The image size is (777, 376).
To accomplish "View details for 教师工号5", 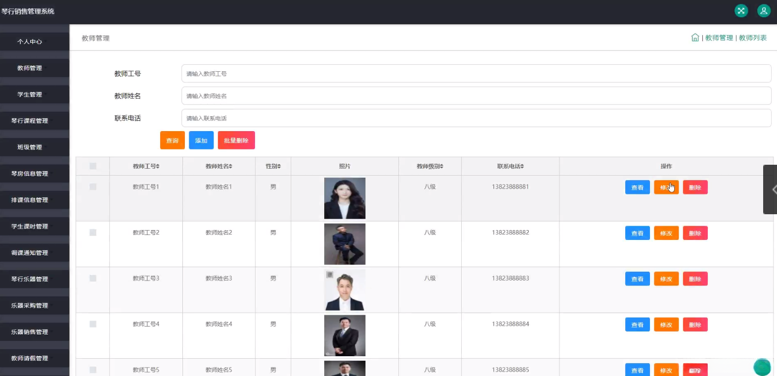I will point(638,370).
